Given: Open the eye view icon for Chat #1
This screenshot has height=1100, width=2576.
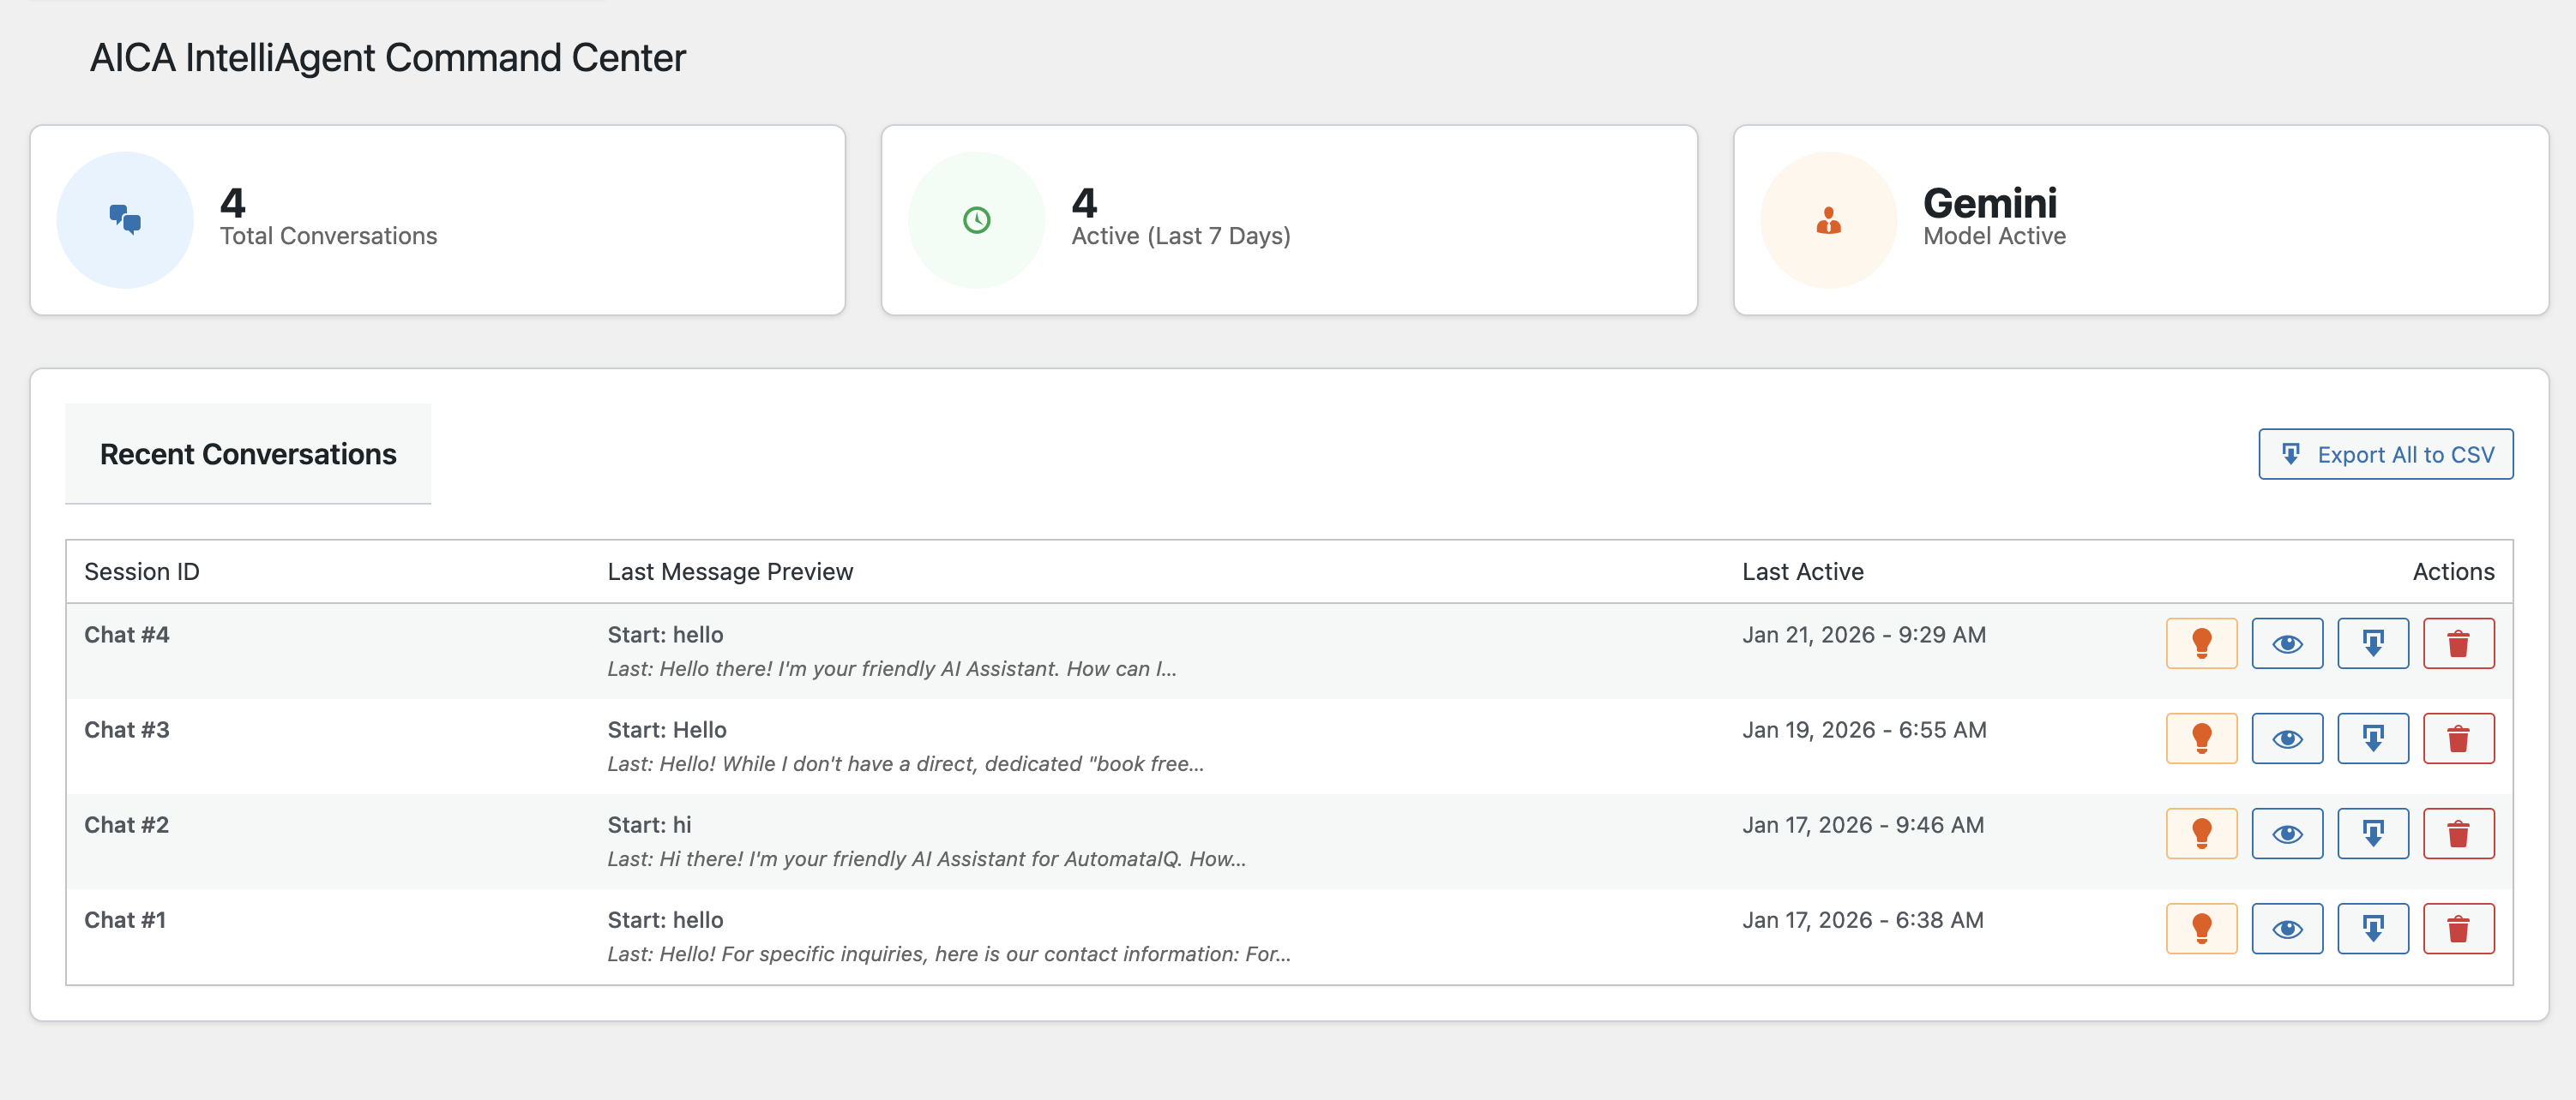Looking at the screenshot, I should point(2287,928).
